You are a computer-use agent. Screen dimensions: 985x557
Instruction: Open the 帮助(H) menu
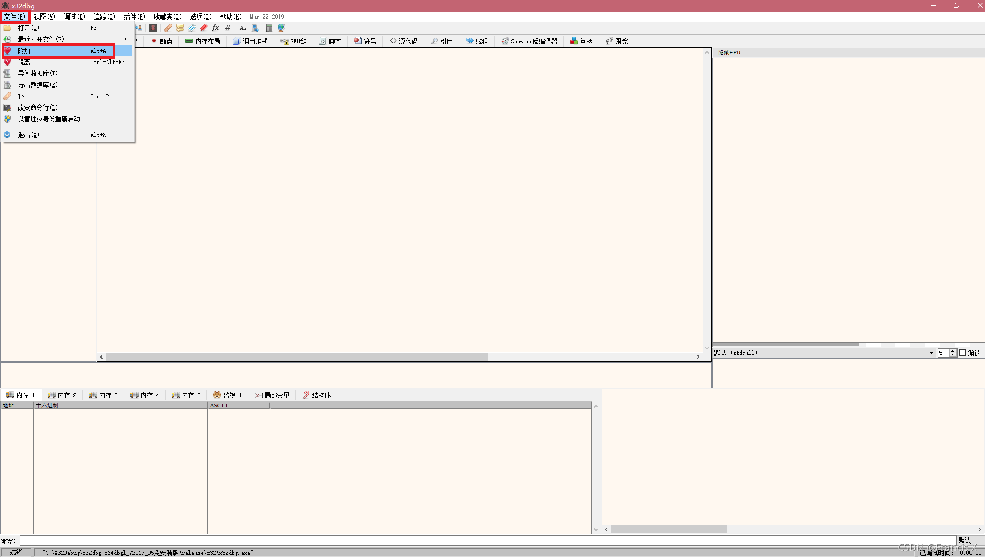(231, 17)
